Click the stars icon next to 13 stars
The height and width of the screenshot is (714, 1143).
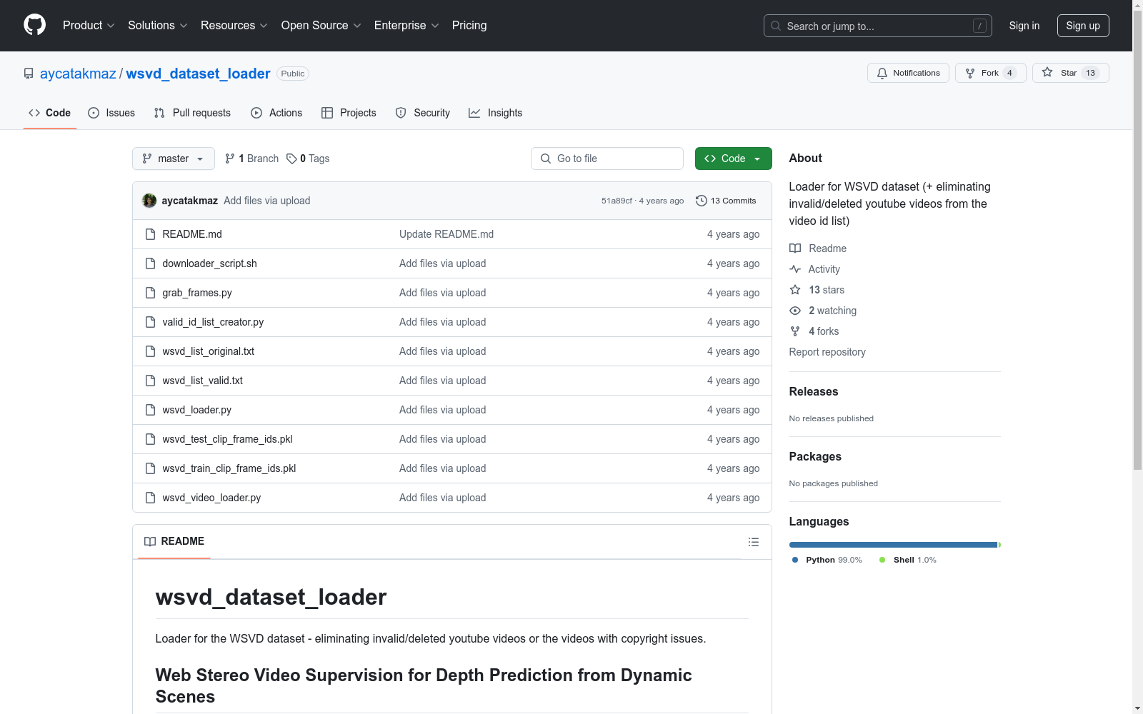pos(795,290)
